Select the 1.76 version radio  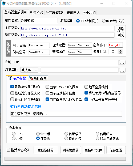(x=14, y=134)
